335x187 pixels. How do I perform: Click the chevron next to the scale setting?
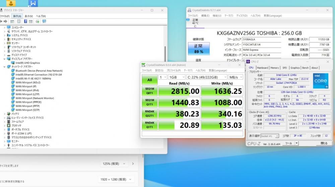coord(133,164)
